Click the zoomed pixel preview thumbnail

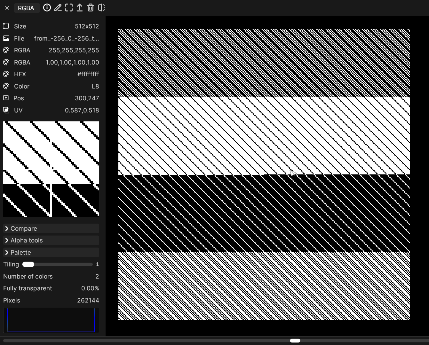[51, 169]
